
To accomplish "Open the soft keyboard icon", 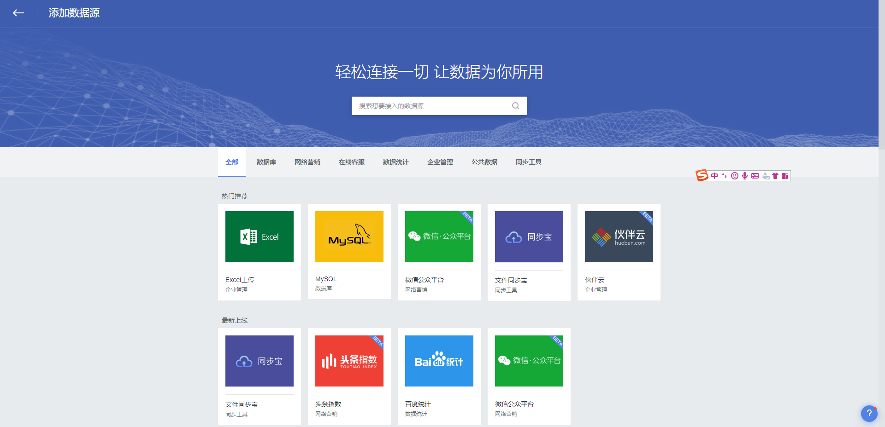I will pos(755,176).
